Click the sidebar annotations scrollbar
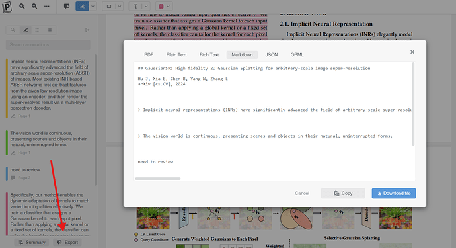 [96, 120]
